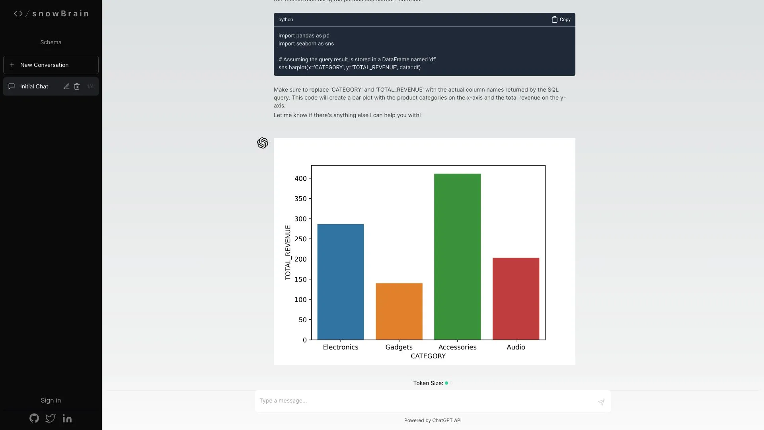Delete Initial Chat with the trash icon

tap(77, 86)
